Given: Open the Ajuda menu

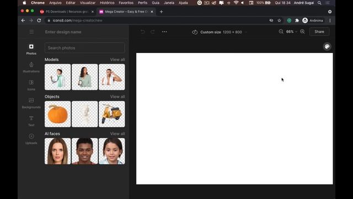Looking at the screenshot, I should click(183, 3).
